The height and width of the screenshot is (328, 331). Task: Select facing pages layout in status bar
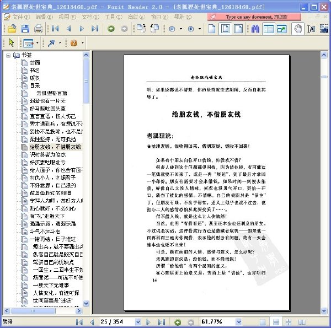coord(302,322)
